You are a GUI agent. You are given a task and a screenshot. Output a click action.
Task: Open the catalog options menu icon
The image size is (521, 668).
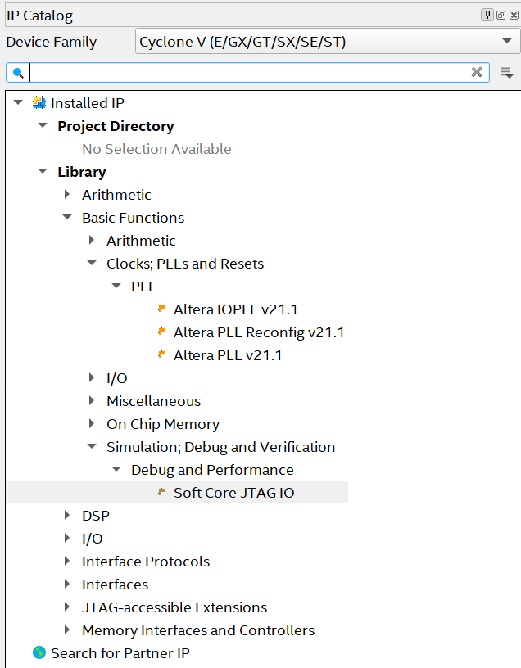click(506, 73)
